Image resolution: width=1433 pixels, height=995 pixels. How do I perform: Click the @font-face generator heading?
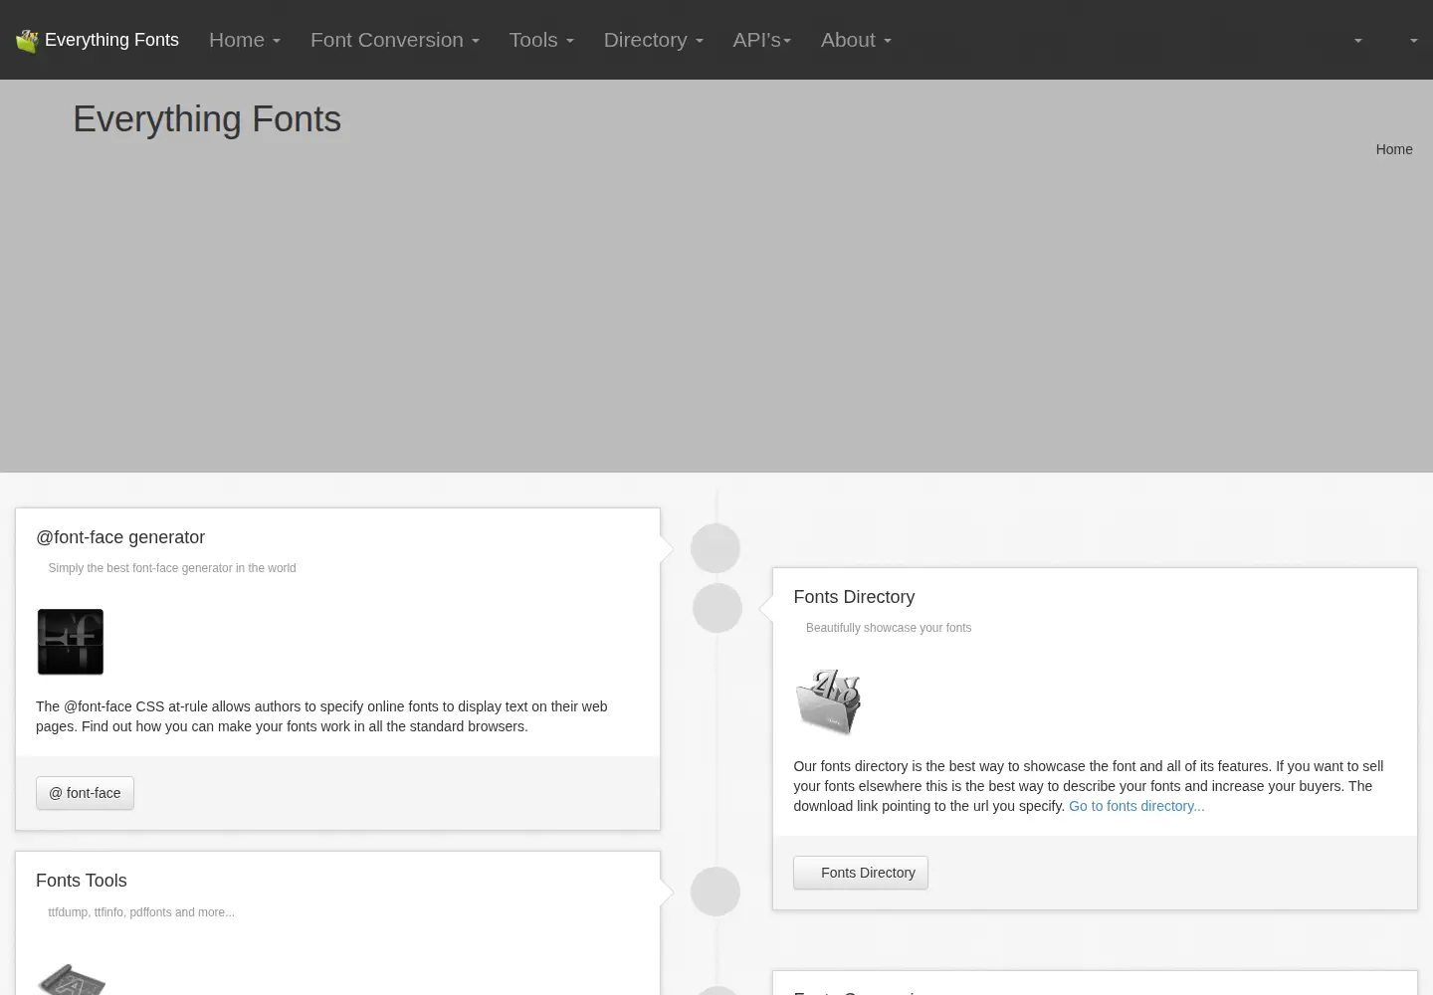120,537
